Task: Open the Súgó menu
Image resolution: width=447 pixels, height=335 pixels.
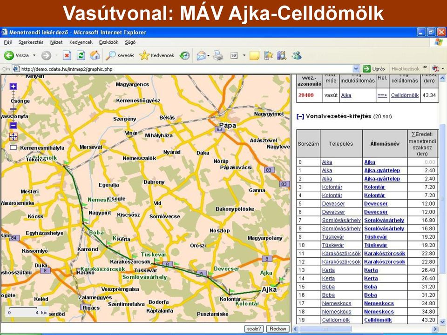Action: pyautogui.click(x=130, y=42)
